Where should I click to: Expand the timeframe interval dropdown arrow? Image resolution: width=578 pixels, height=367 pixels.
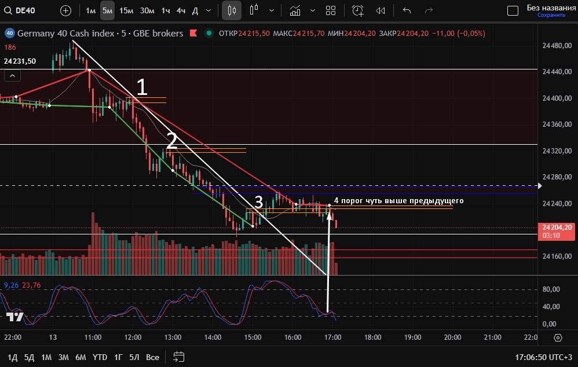[208, 10]
